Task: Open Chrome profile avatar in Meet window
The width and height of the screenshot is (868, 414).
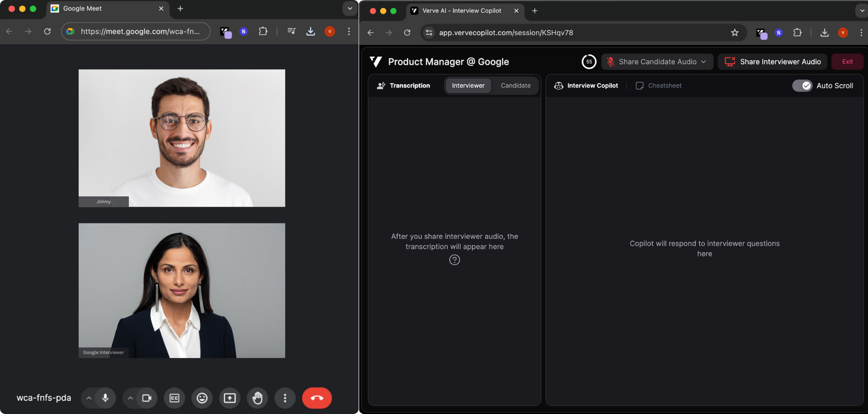Action: [330, 31]
